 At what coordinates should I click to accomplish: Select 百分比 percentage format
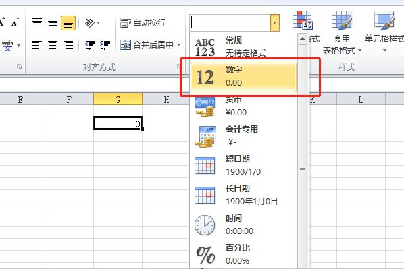tap(243, 254)
